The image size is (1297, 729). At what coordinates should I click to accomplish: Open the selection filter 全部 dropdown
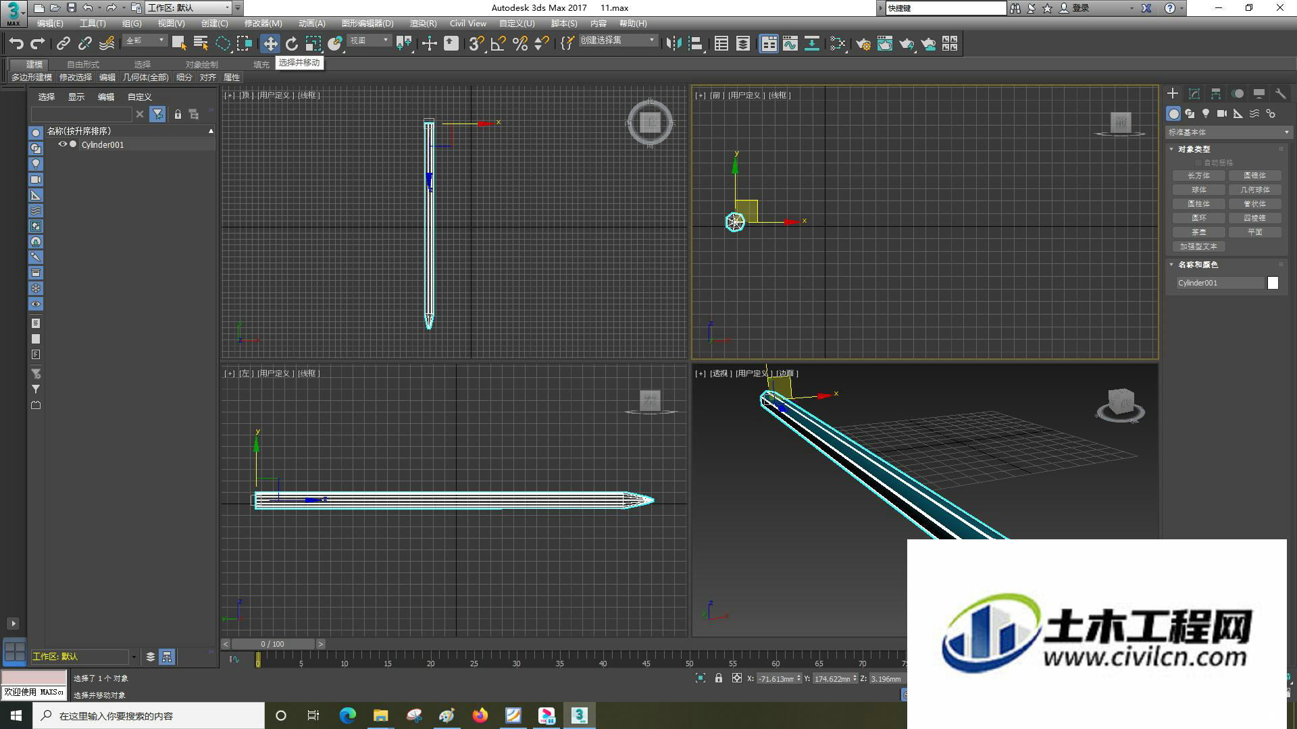tap(145, 40)
